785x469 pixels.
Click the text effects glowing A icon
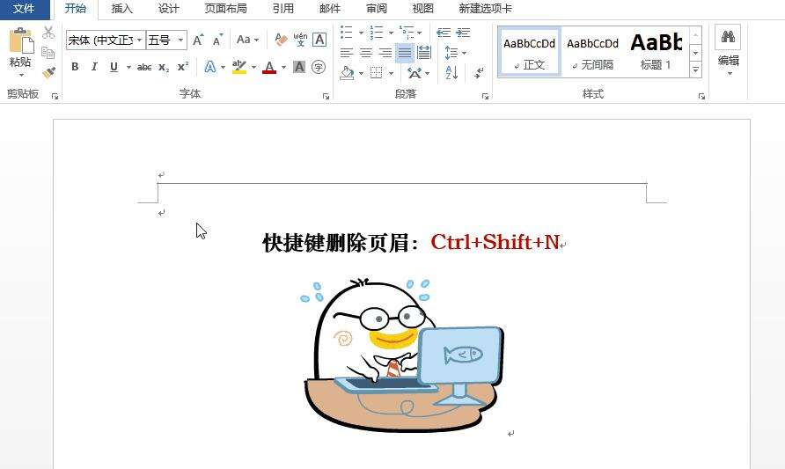210,67
